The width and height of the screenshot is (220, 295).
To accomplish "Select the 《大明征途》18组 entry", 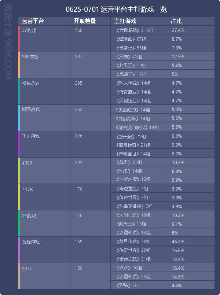I will tap(133, 215).
